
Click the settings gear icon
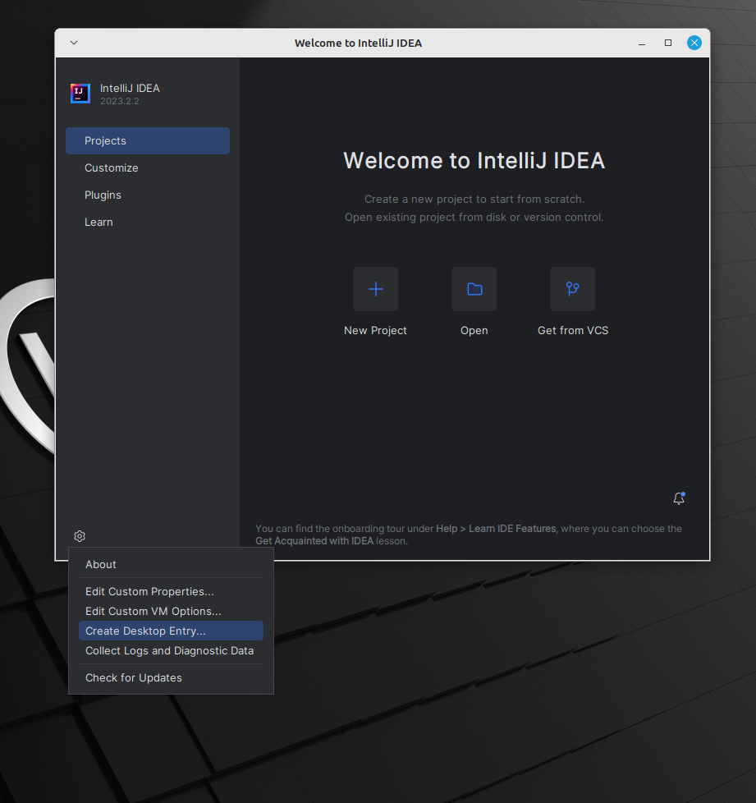pos(80,536)
